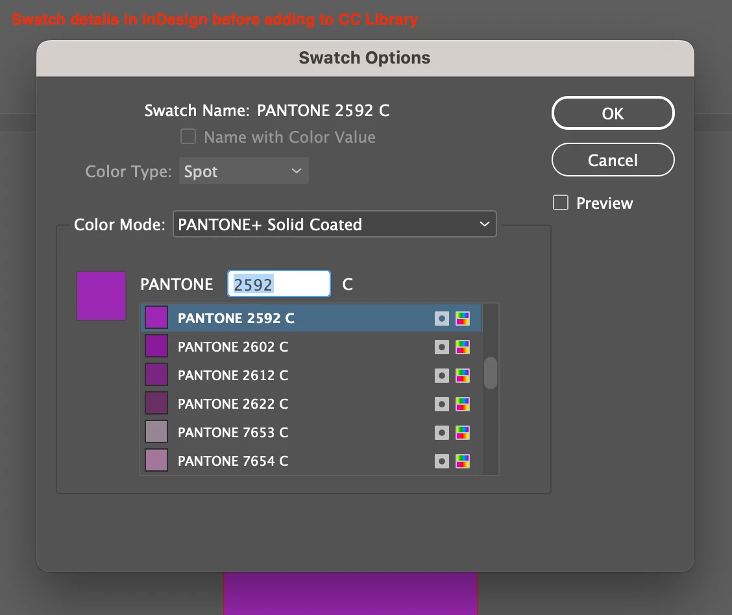
Task: Select PANTONE 2602 C swatch chip
Action: pos(156,346)
